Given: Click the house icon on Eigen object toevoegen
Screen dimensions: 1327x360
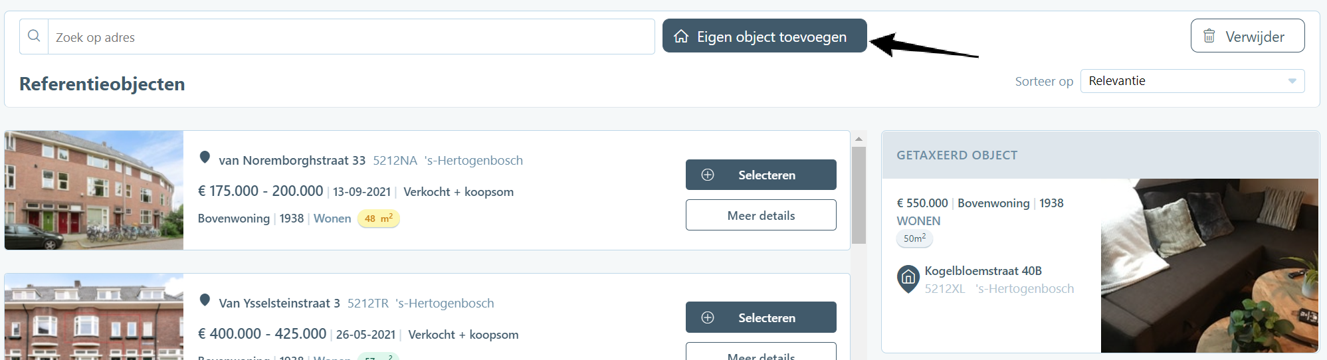Looking at the screenshot, I should click(x=681, y=36).
